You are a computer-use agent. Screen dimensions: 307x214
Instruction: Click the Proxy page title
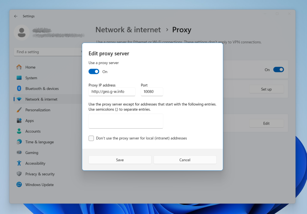[x=182, y=30]
